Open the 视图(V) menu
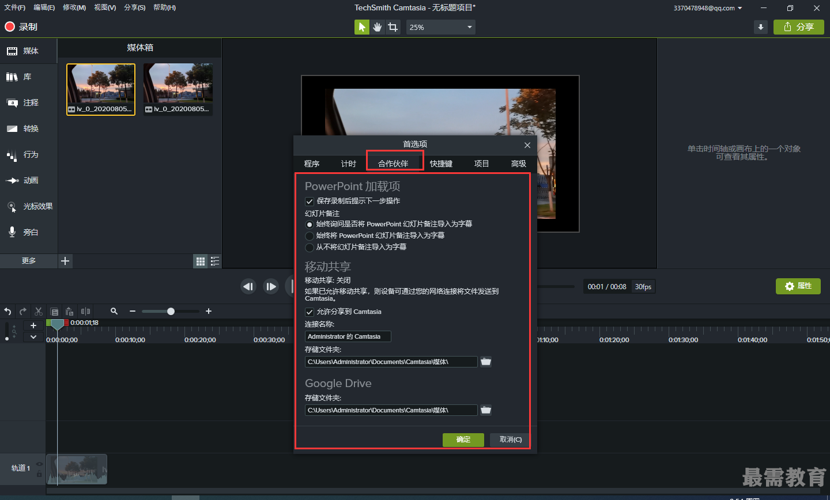Viewport: 830px width, 500px height. pyautogui.click(x=105, y=7)
